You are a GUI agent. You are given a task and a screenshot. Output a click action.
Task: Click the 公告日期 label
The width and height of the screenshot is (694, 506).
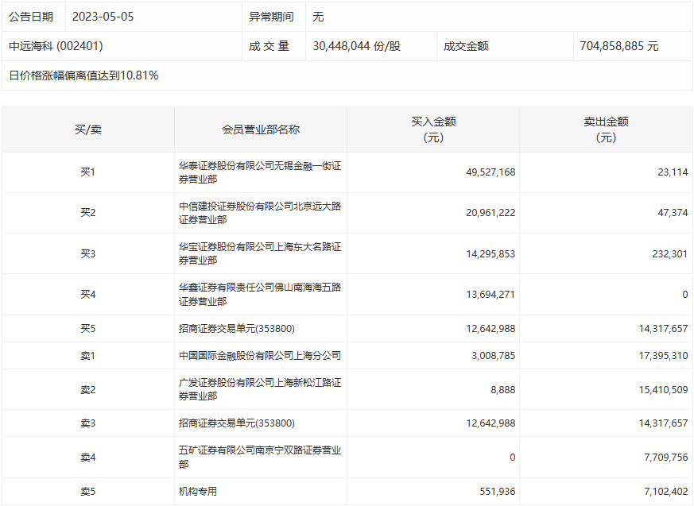tap(31, 17)
